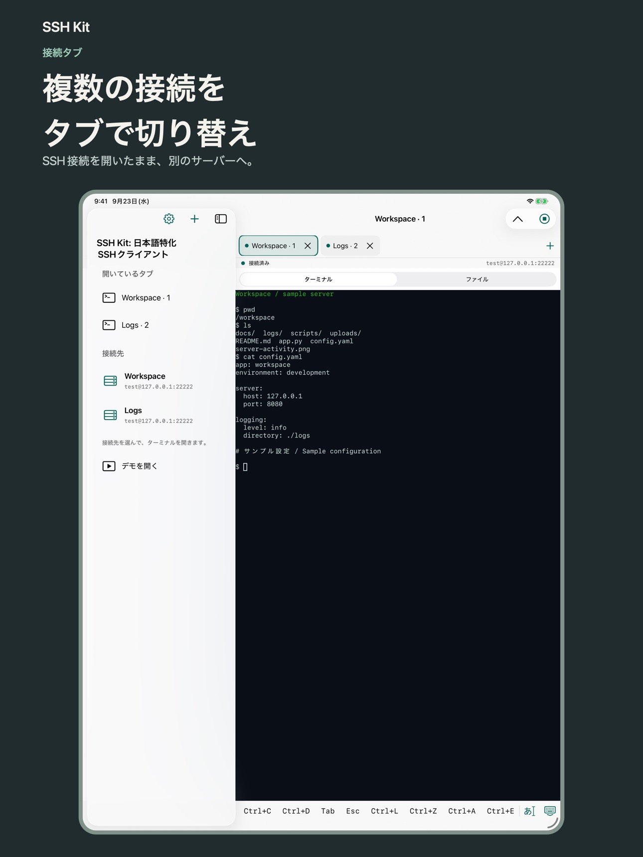Tap the Ctrl+Z shortcut key
The image size is (643, 857).
click(423, 811)
